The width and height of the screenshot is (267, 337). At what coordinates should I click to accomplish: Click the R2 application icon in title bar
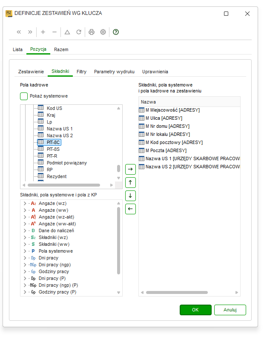click(9, 14)
